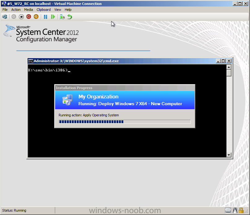The height and width of the screenshot is (215, 250).
Task: Send Ctrl+Alt+Delete using the toolbar icon
Action: (x=5, y=17)
